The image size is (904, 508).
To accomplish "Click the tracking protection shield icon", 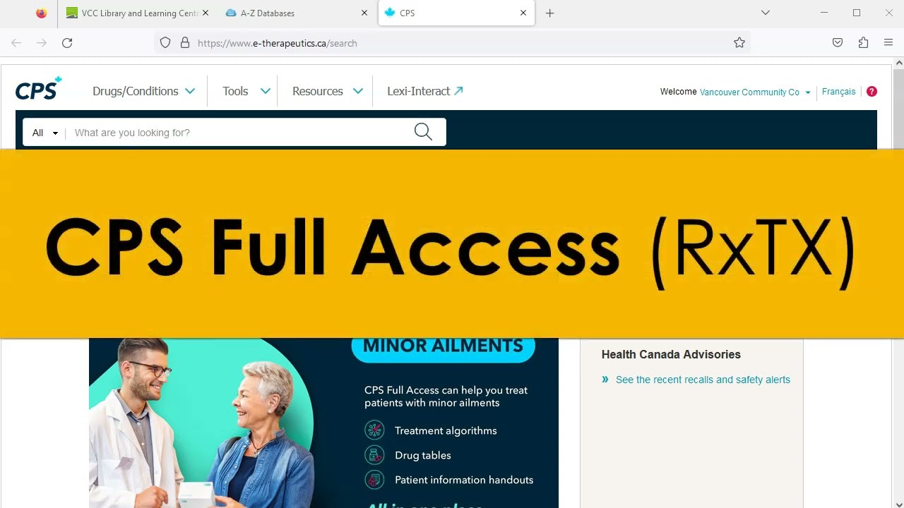I will pyautogui.click(x=165, y=43).
